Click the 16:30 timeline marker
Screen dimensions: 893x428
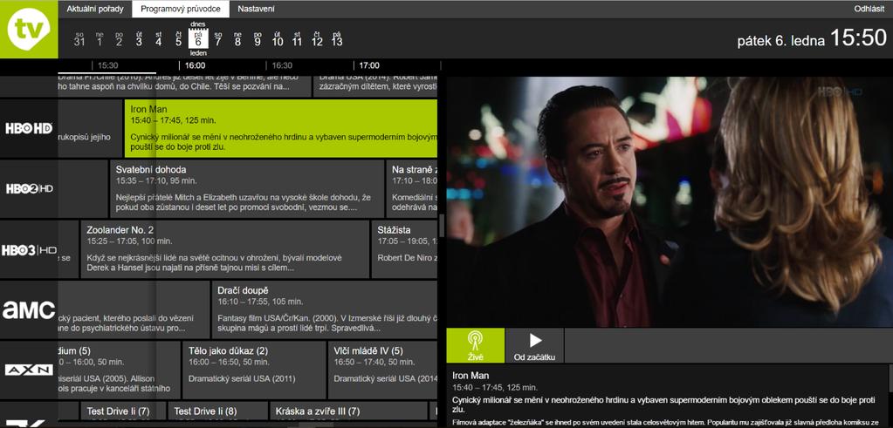pos(283,65)
